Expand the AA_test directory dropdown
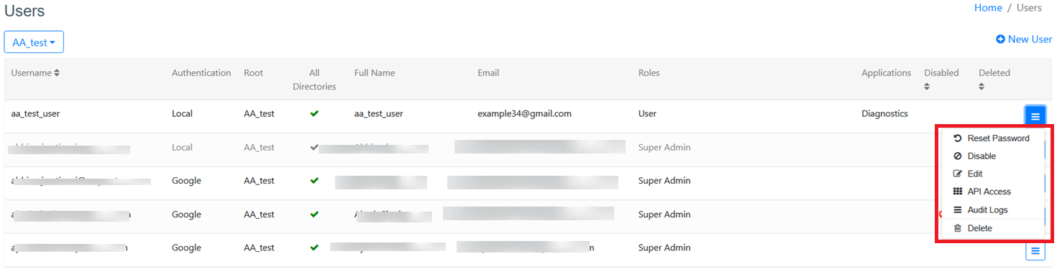This screenshot has height=269, width=1057. point(34,42)
